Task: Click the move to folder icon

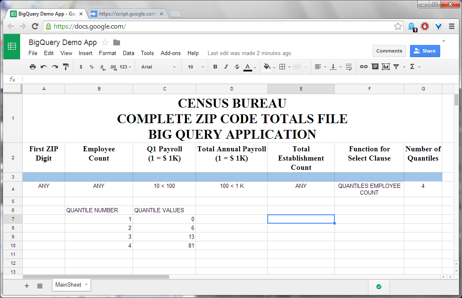Action: tap(117, 42)
